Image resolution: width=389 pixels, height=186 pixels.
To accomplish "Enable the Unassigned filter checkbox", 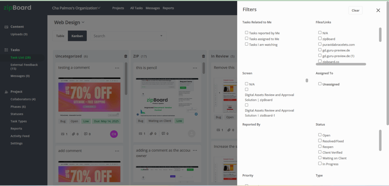I will coord(320,84).
